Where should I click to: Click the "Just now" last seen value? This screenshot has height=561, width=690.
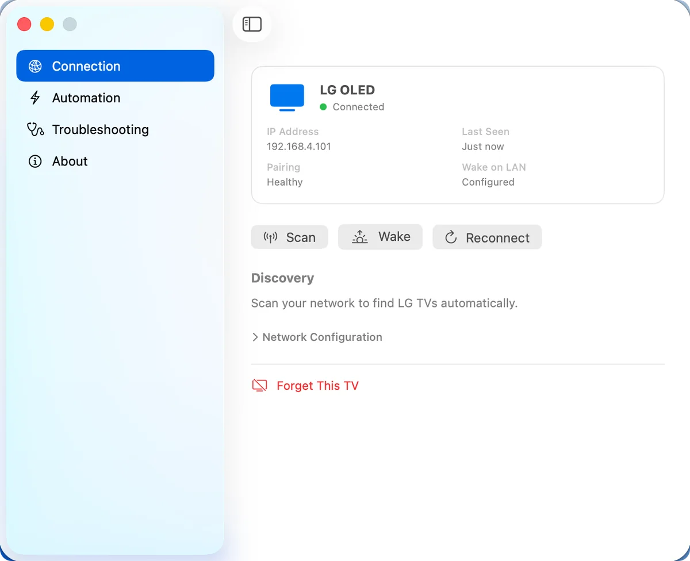(x=483, y=147)
